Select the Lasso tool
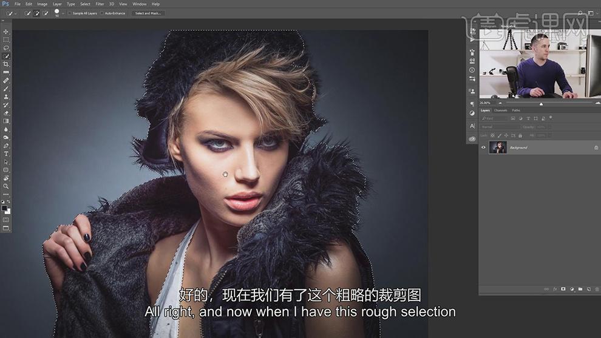Image resolution: width=601 pixels, height=338 pixels. pos(5,48)
